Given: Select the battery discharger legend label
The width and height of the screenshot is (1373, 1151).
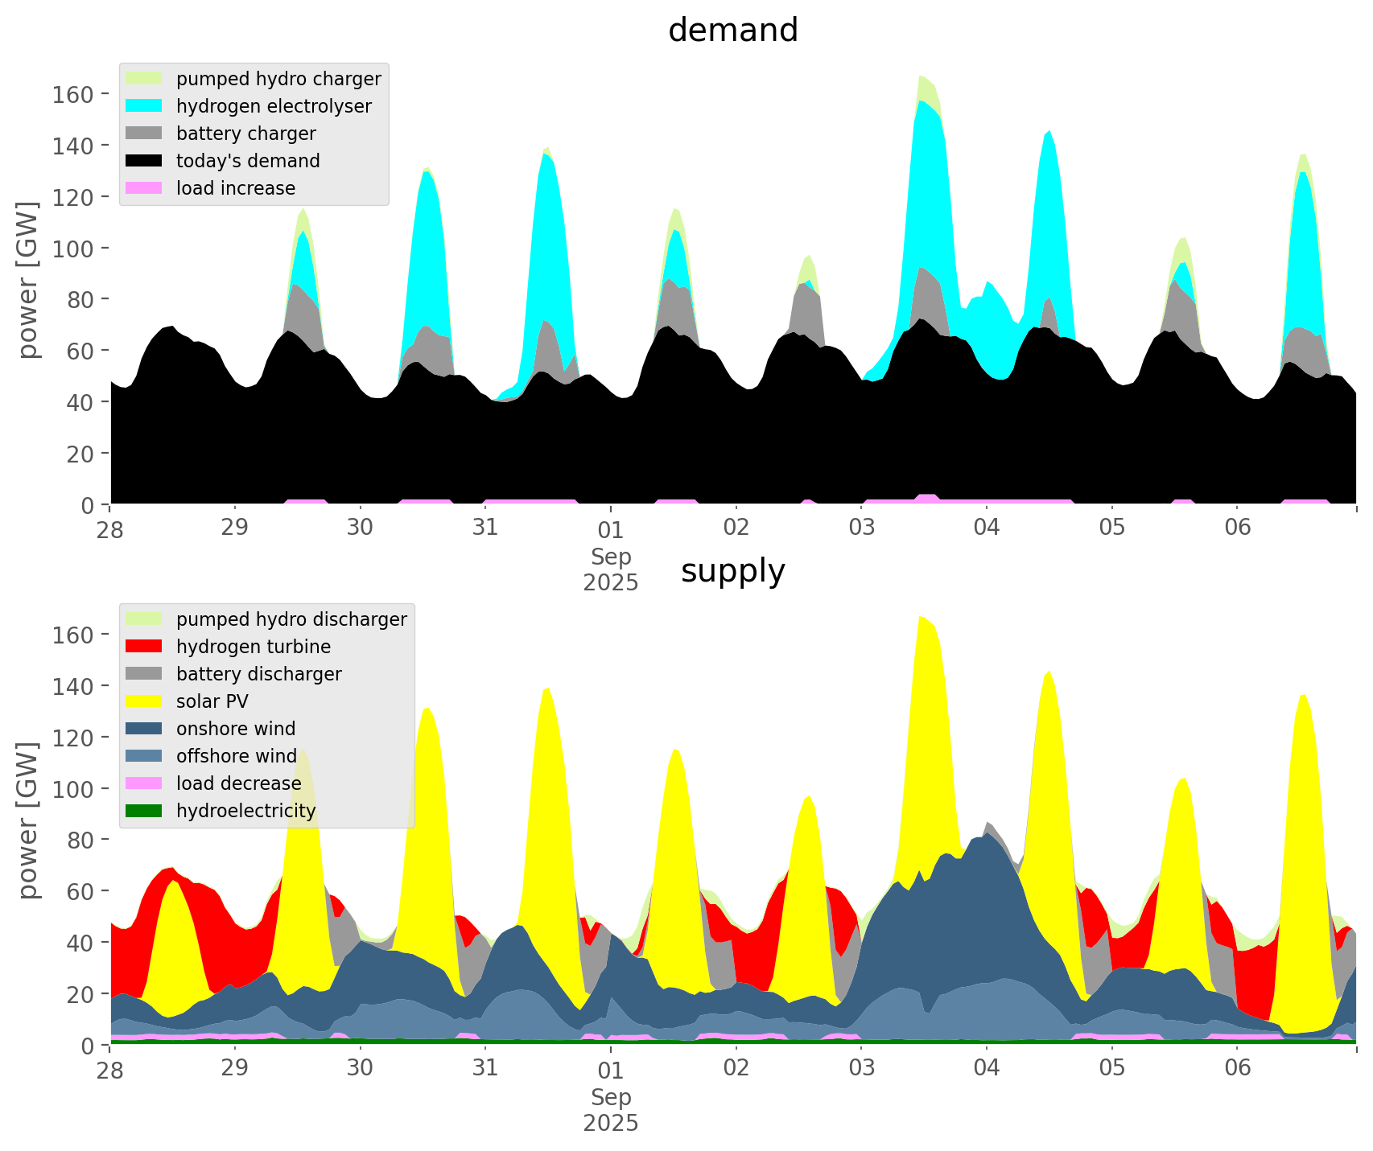Looking at the screenshot, I should [258, 674].
